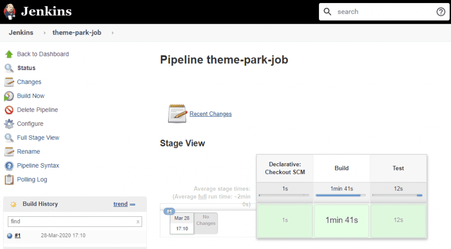Screen dimensions: 451x249
Task: Click the Status magnifier icon in sidebar
Action: (9, 68)
